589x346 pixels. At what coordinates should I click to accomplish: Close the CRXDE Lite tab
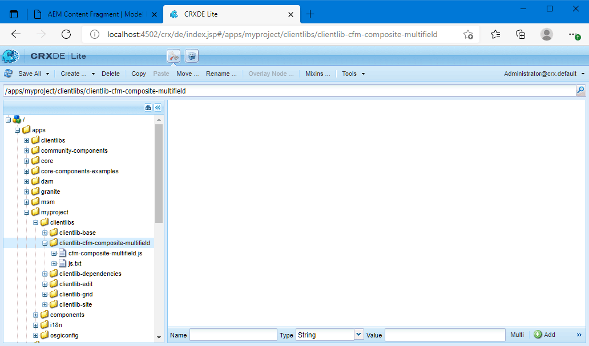pyautogui.click(x=291, y=15)
